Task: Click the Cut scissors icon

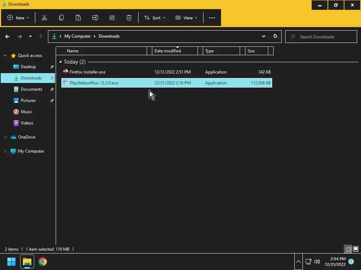Action: [x=44, y=18]
